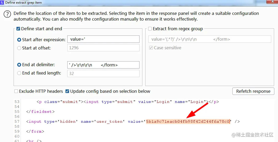Image resolution: width=278 pixels, height=142 pixels.
Task: Select the Start after expression radio button
Action: tap(19, 40)
